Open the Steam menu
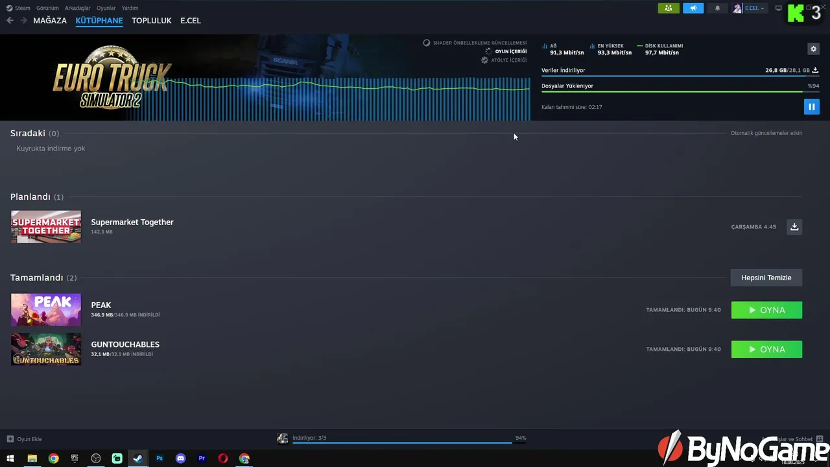 coord(18,8)
